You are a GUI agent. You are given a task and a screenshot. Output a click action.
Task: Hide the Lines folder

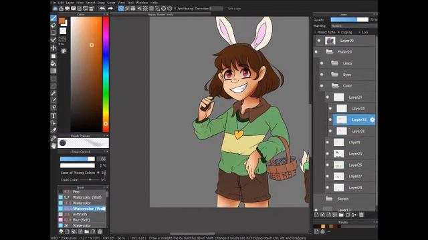[x=322, y=63]
